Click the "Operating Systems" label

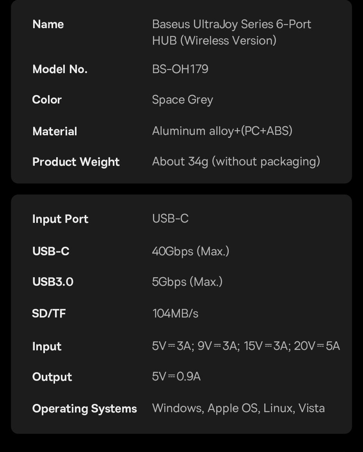click(x=84, y=409)
